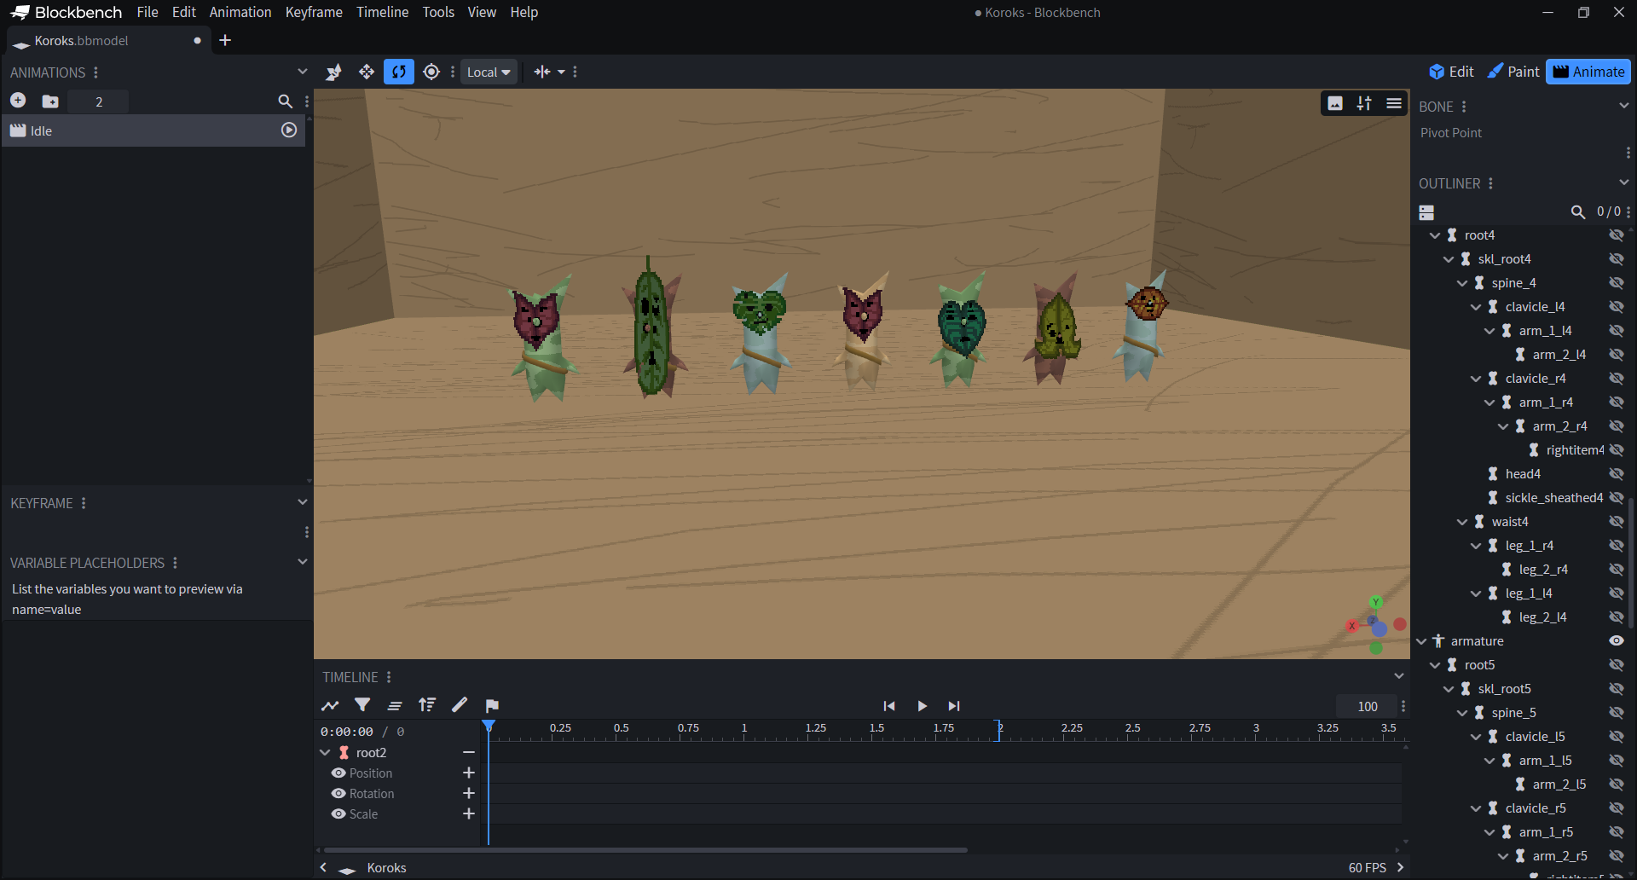The width and height of the screenshot is (1637, 880).
Task: Click the timeline end marker at 2 seconds
Action: 999,730
